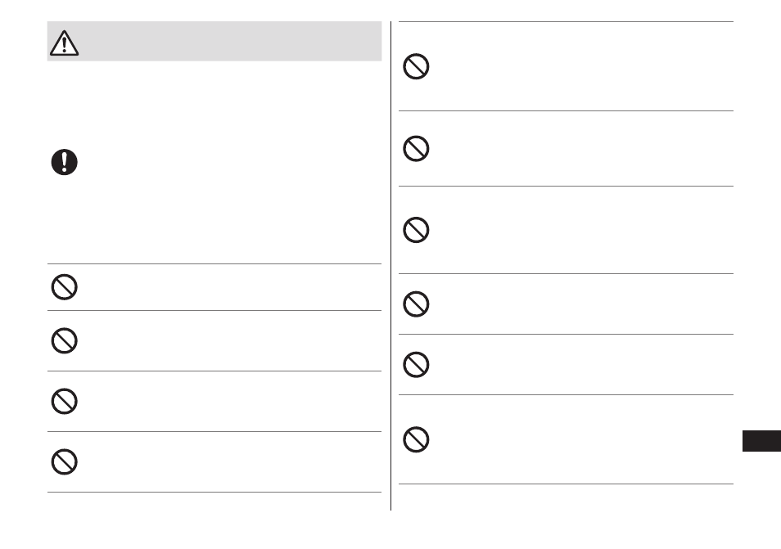Click the first prohibition icon in left column
Viewport: 781px width, 549px height.
[64, 287]
